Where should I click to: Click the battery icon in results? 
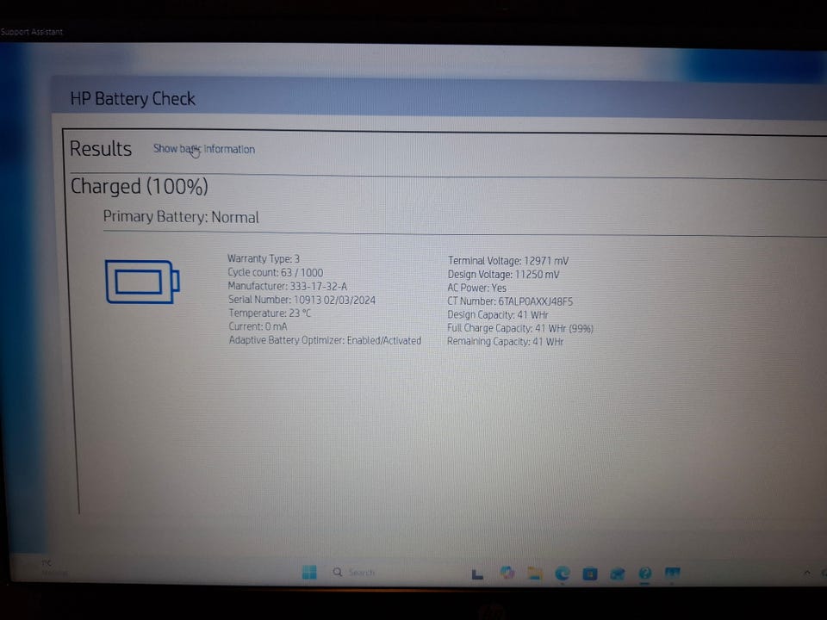pyautogui.click(x=142, y=282)
